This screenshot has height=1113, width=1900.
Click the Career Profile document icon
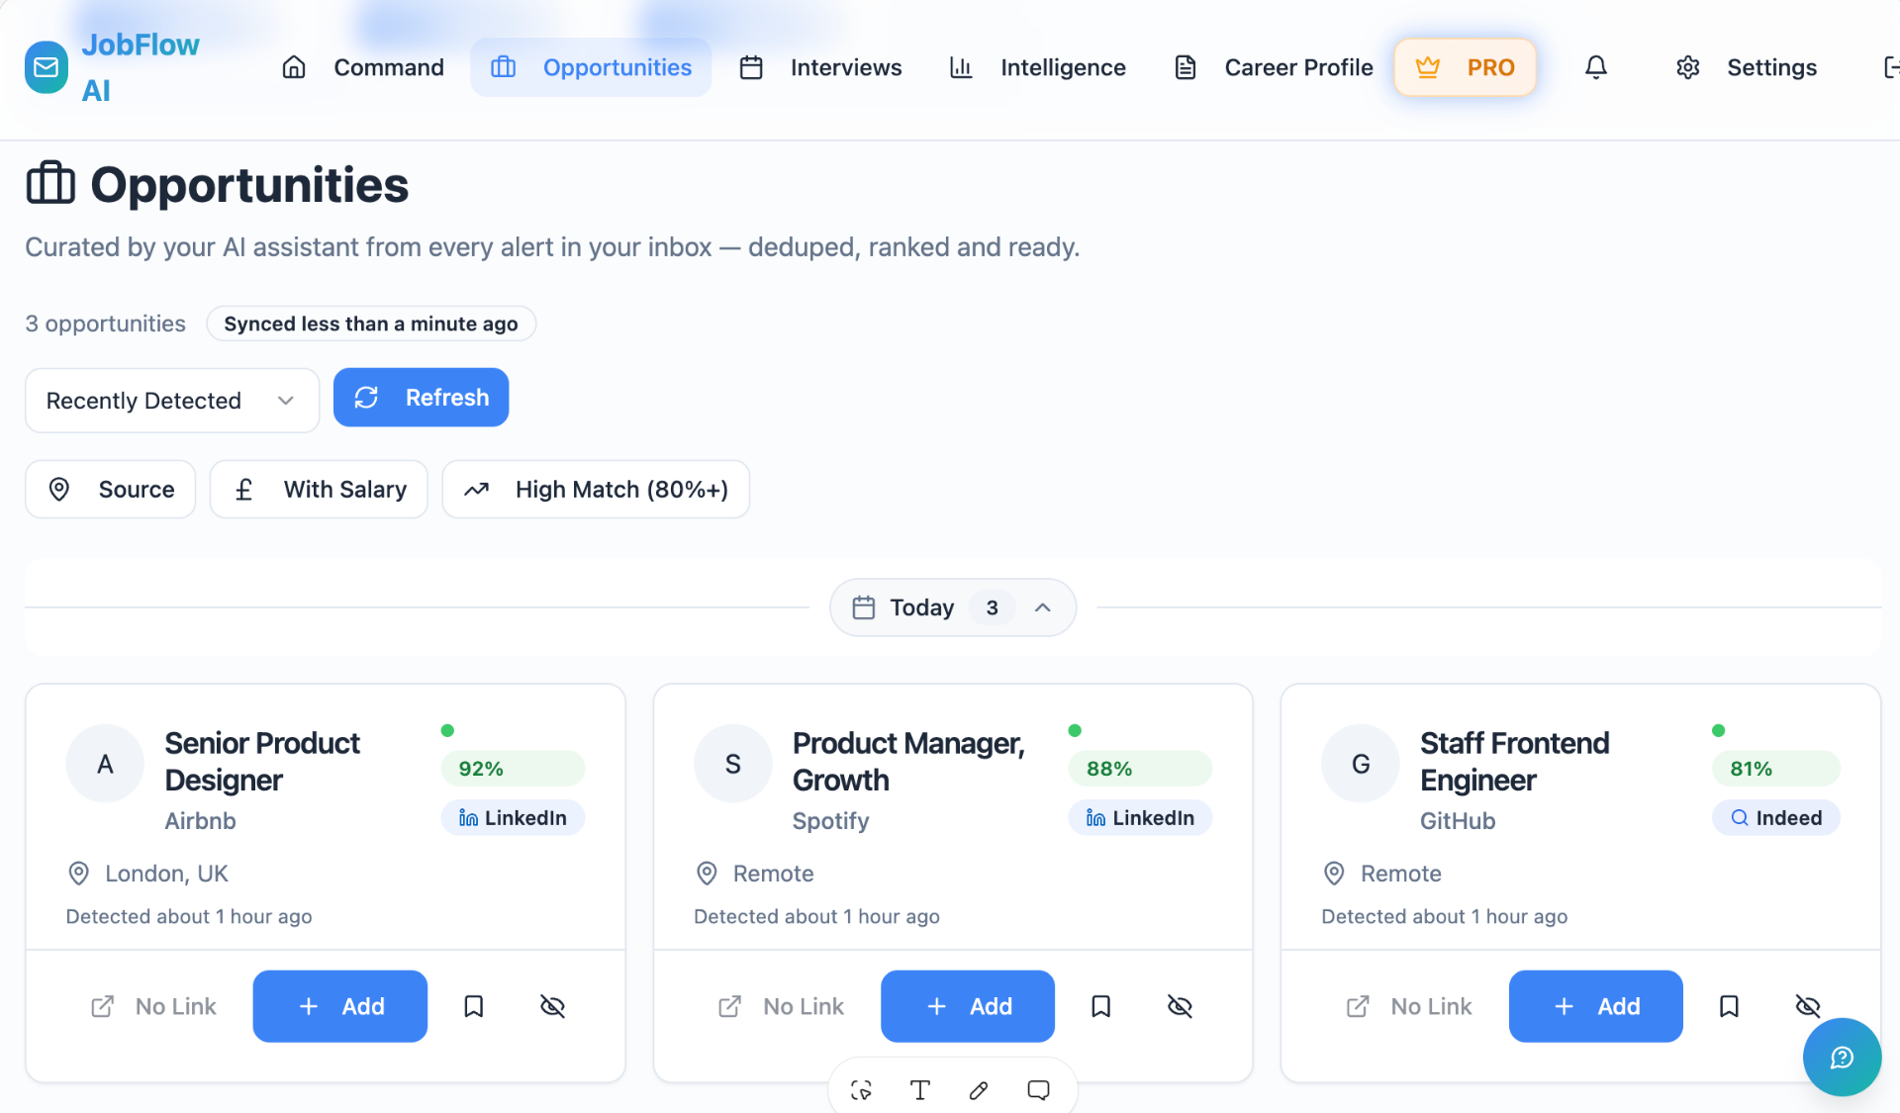point(1186,67)
